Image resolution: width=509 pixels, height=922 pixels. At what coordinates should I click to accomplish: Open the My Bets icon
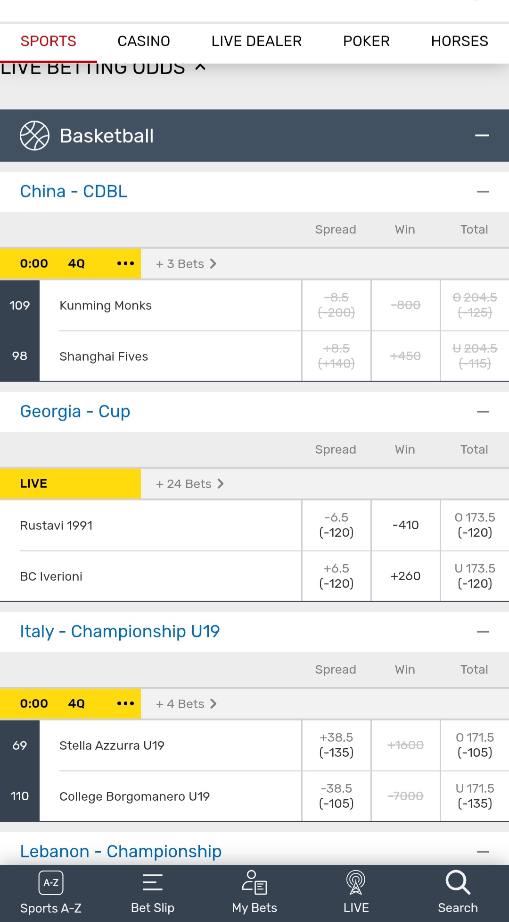point(254,882)
